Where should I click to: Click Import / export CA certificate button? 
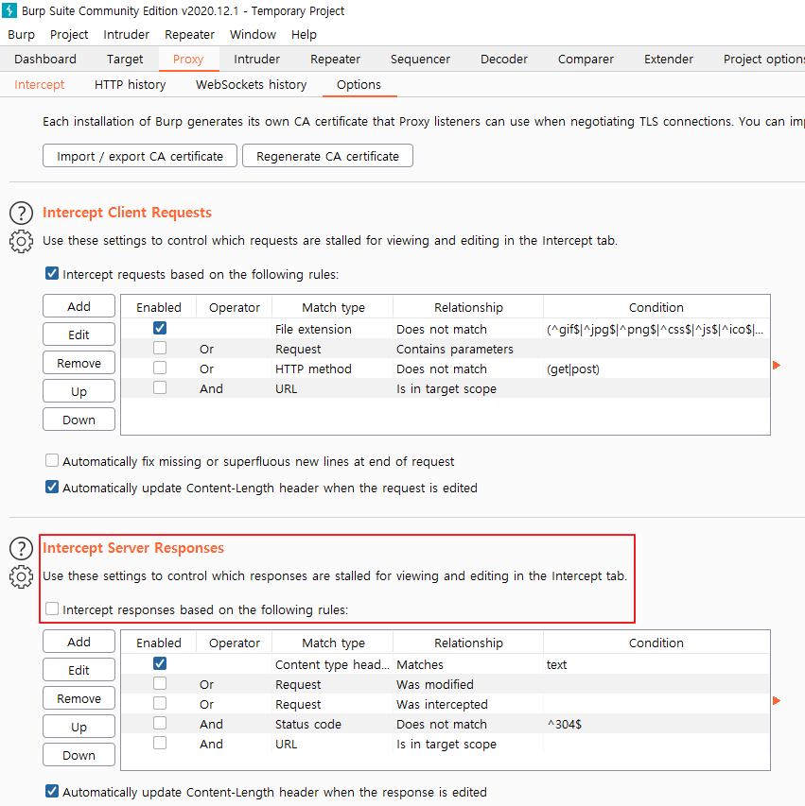[x=140, y=156]
